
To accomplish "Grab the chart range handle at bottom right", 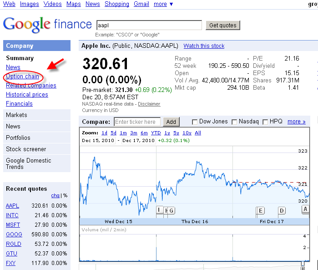I will click(303, 264).
